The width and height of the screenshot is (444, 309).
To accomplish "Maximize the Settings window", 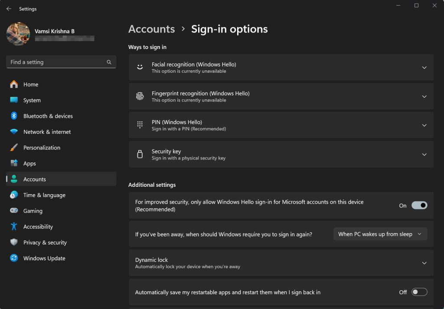I will [416, 5].
